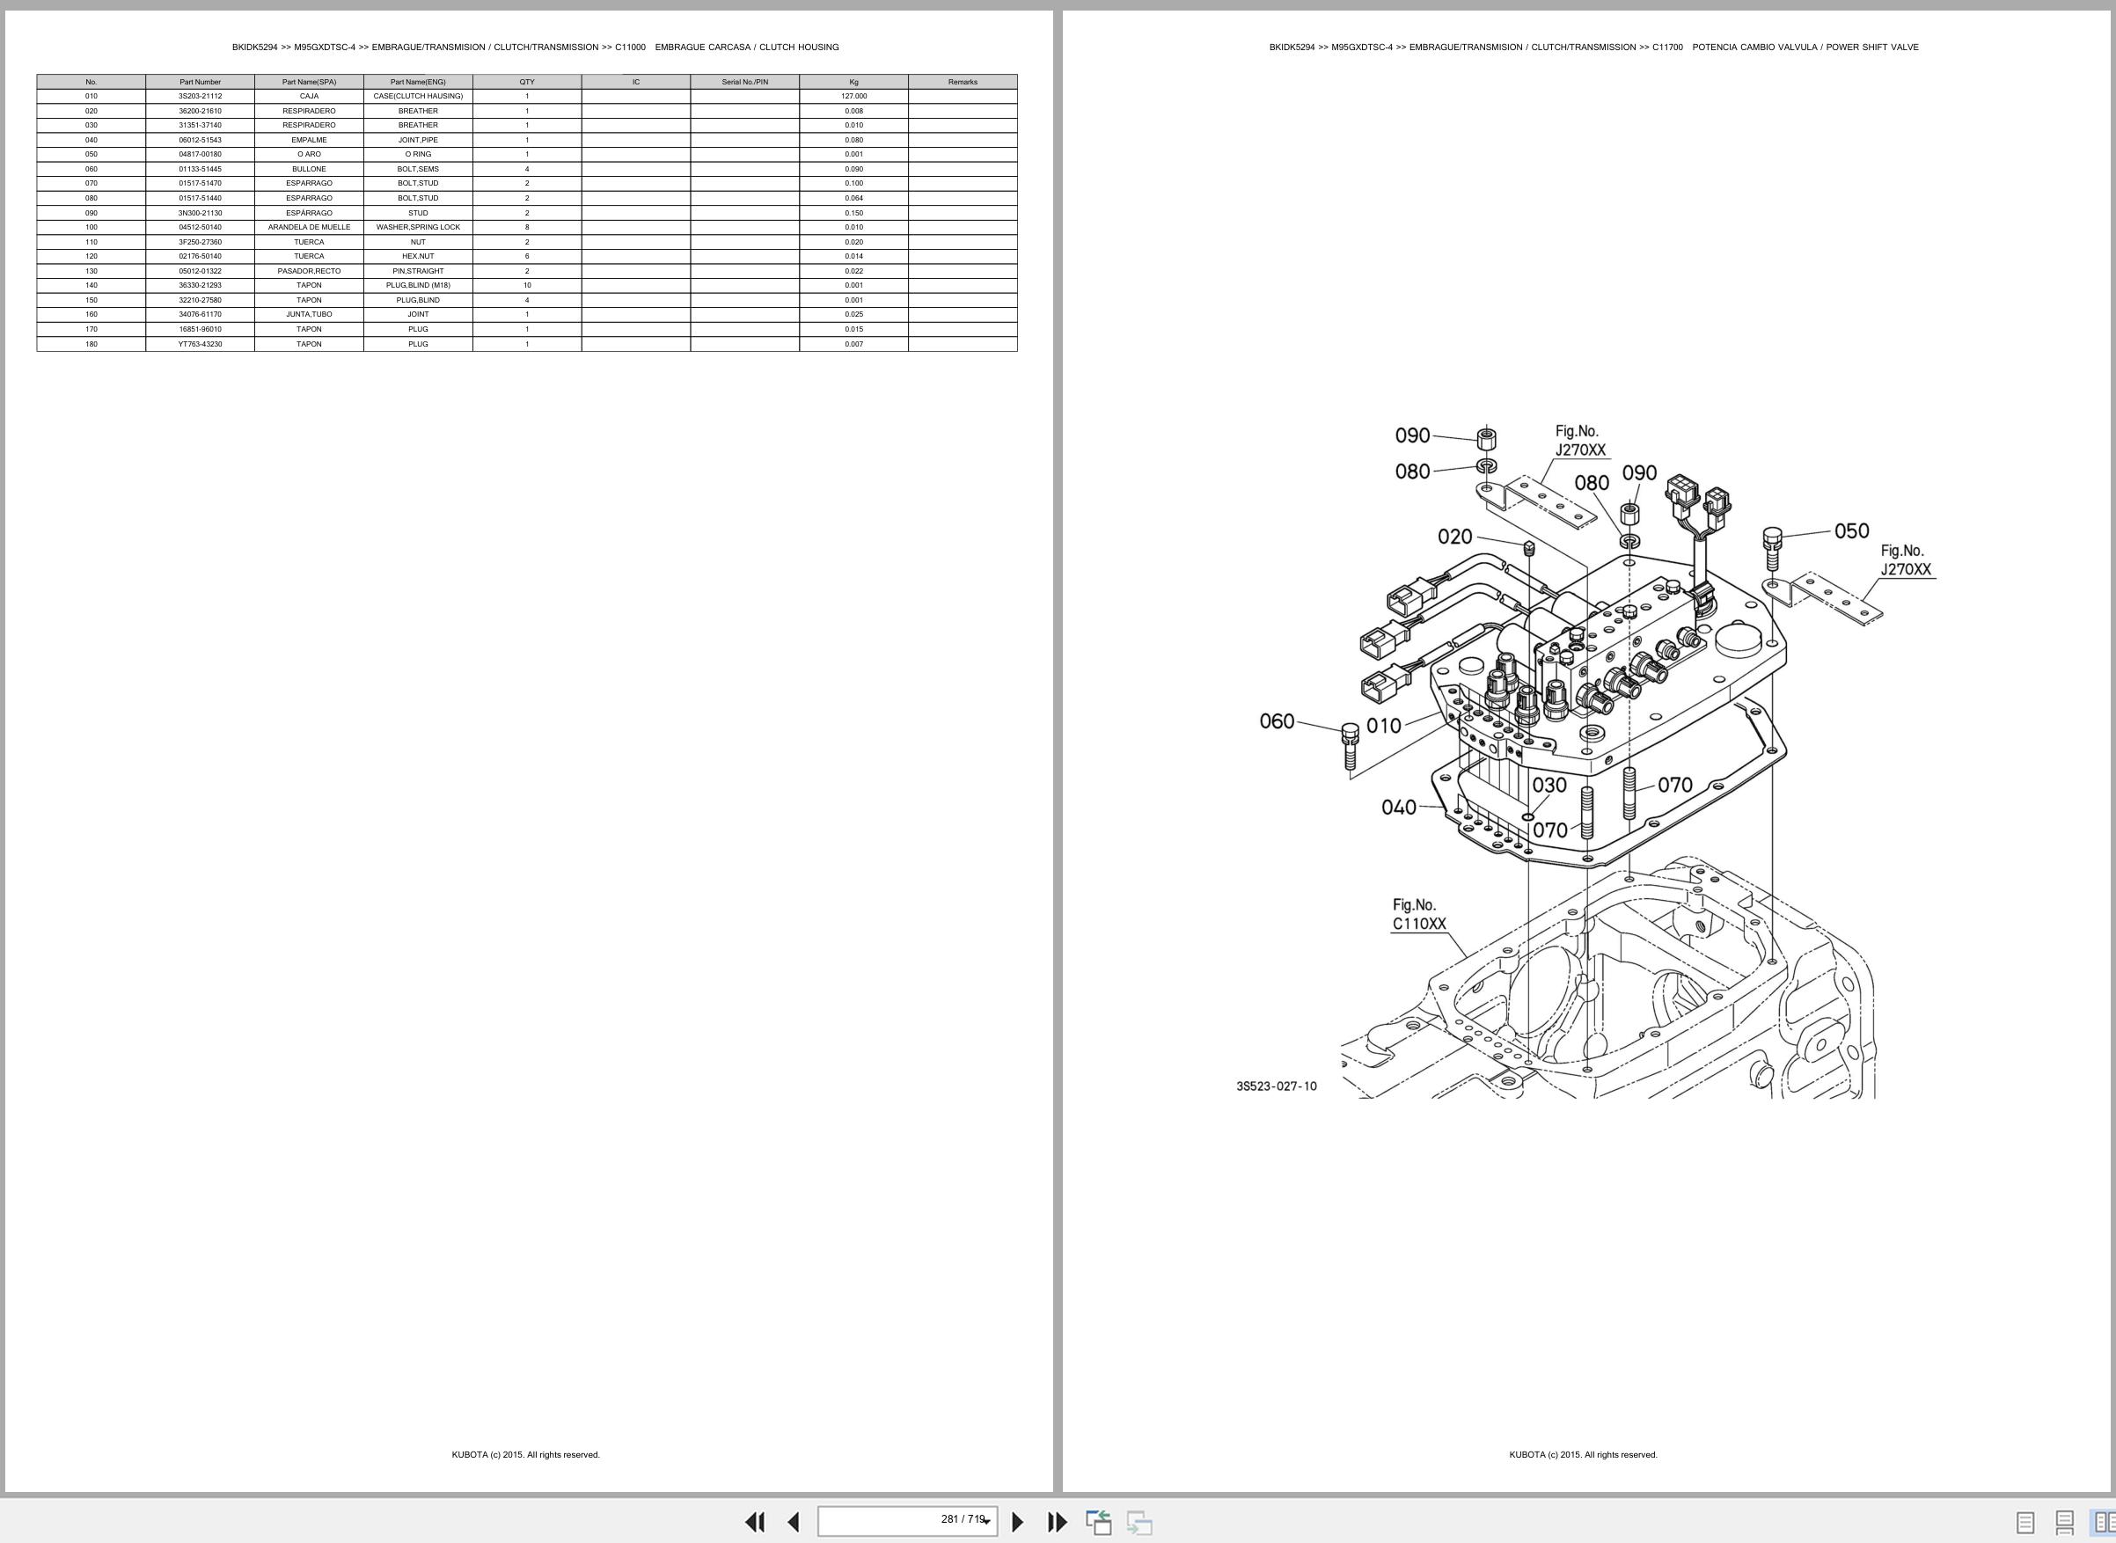Select part number 32210-27580
The height and width of the screenshot is (1543, 2116).
(200, 300)
